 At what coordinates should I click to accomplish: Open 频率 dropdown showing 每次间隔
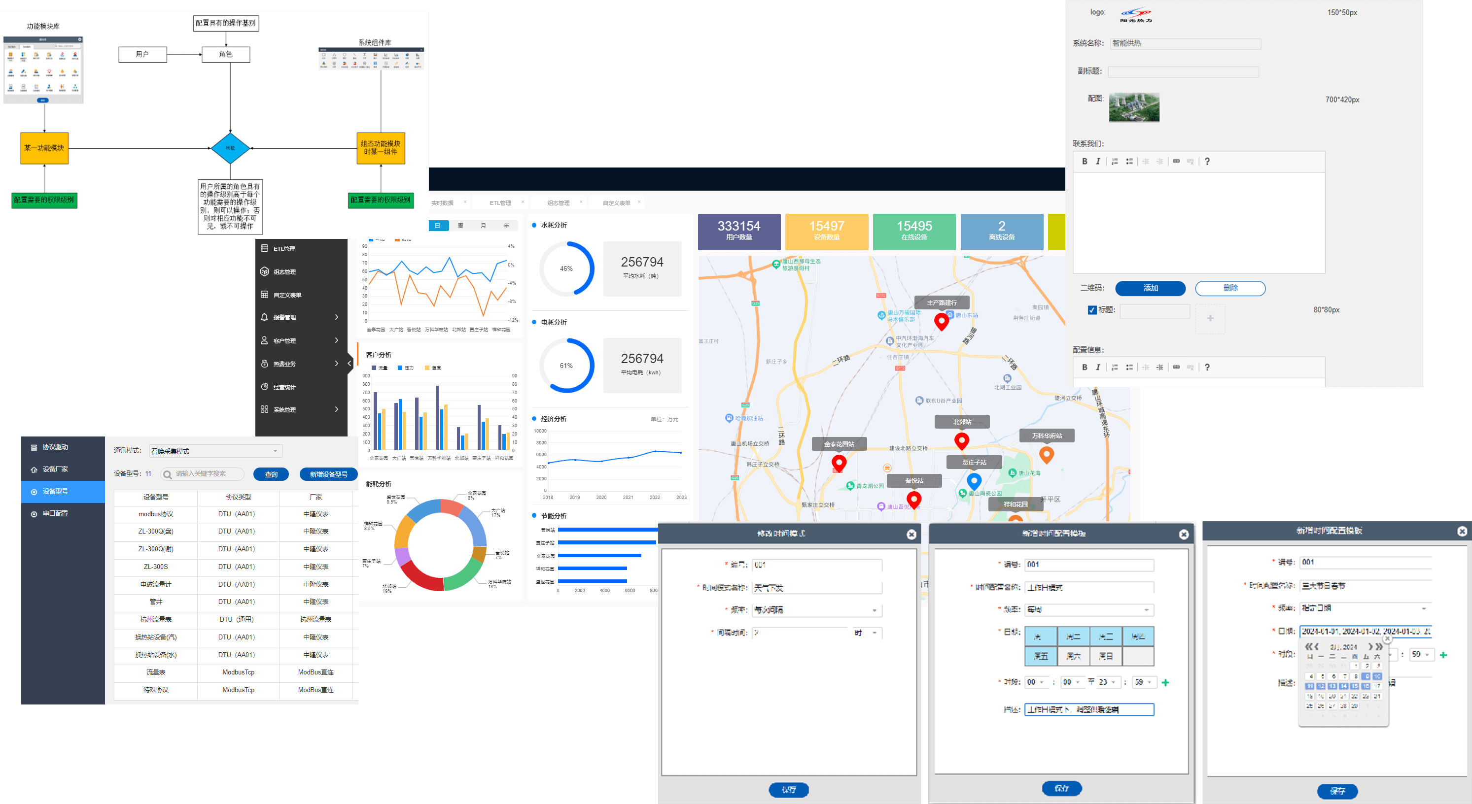[817, 610]
